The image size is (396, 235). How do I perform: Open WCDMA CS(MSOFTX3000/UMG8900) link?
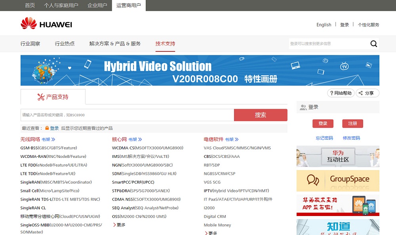[x=148, y=148]
